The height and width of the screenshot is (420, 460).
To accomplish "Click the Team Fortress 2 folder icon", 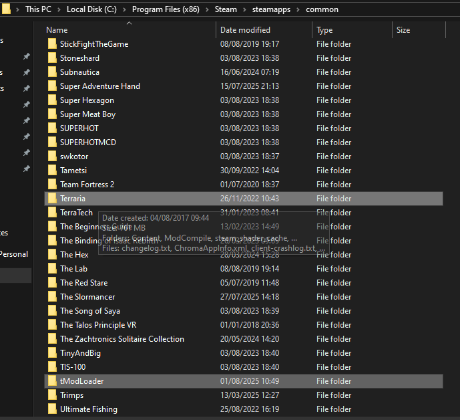I will click(52, 185).
